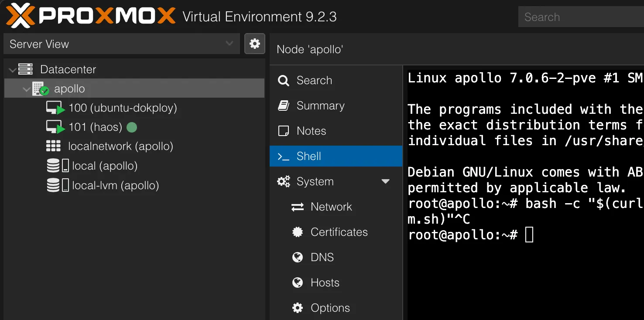Click the System gears icon
Viewport: 644px width, 320px height.
(x=284, y=181)
